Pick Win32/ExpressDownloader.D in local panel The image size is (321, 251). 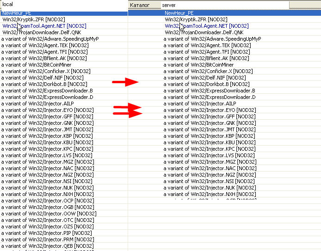47,97
